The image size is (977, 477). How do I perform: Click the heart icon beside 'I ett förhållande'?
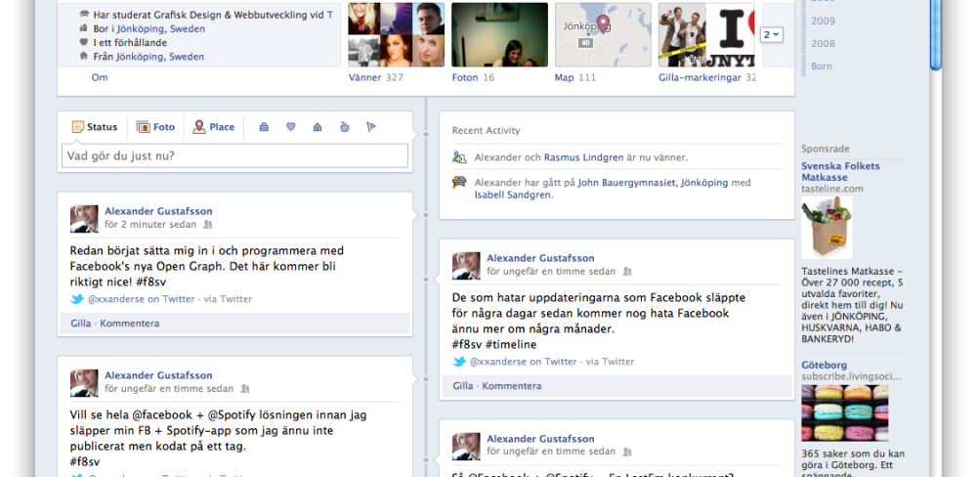click(84, 42)
